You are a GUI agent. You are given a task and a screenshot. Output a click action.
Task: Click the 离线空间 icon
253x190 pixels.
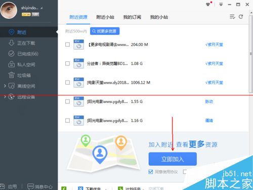(x=12, y=86)
